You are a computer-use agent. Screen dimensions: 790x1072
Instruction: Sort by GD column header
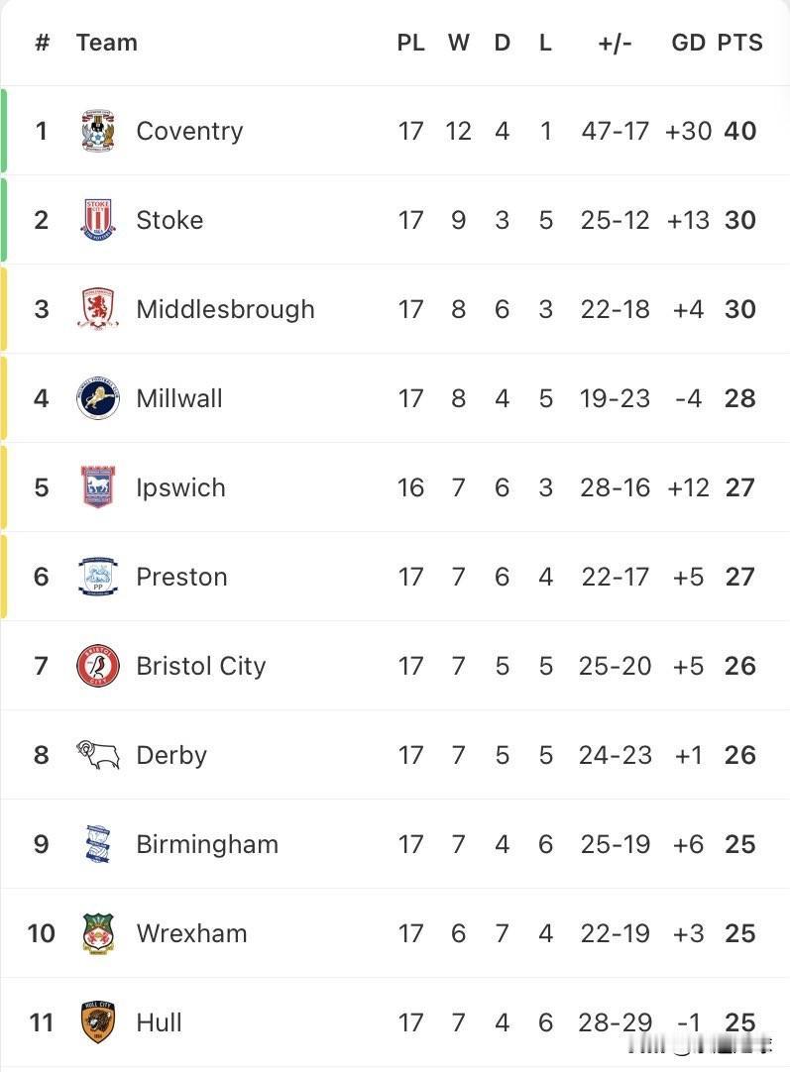point(688,43)
